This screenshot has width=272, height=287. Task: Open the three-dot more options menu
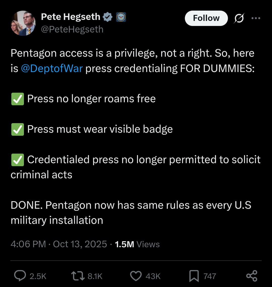pos(256,18)
